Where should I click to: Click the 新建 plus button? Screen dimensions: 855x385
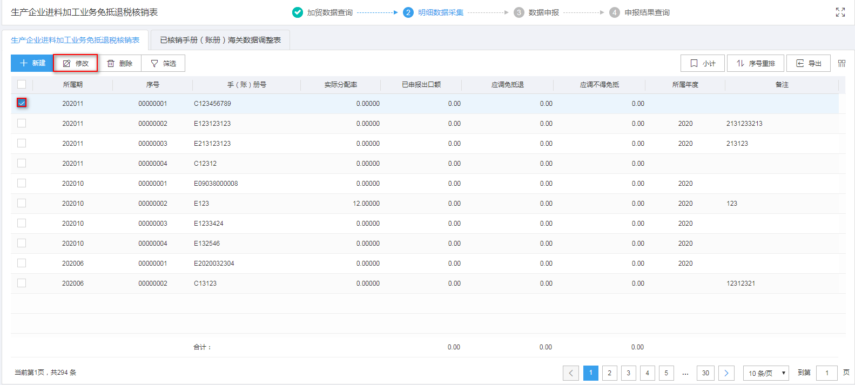pos(32,63)
